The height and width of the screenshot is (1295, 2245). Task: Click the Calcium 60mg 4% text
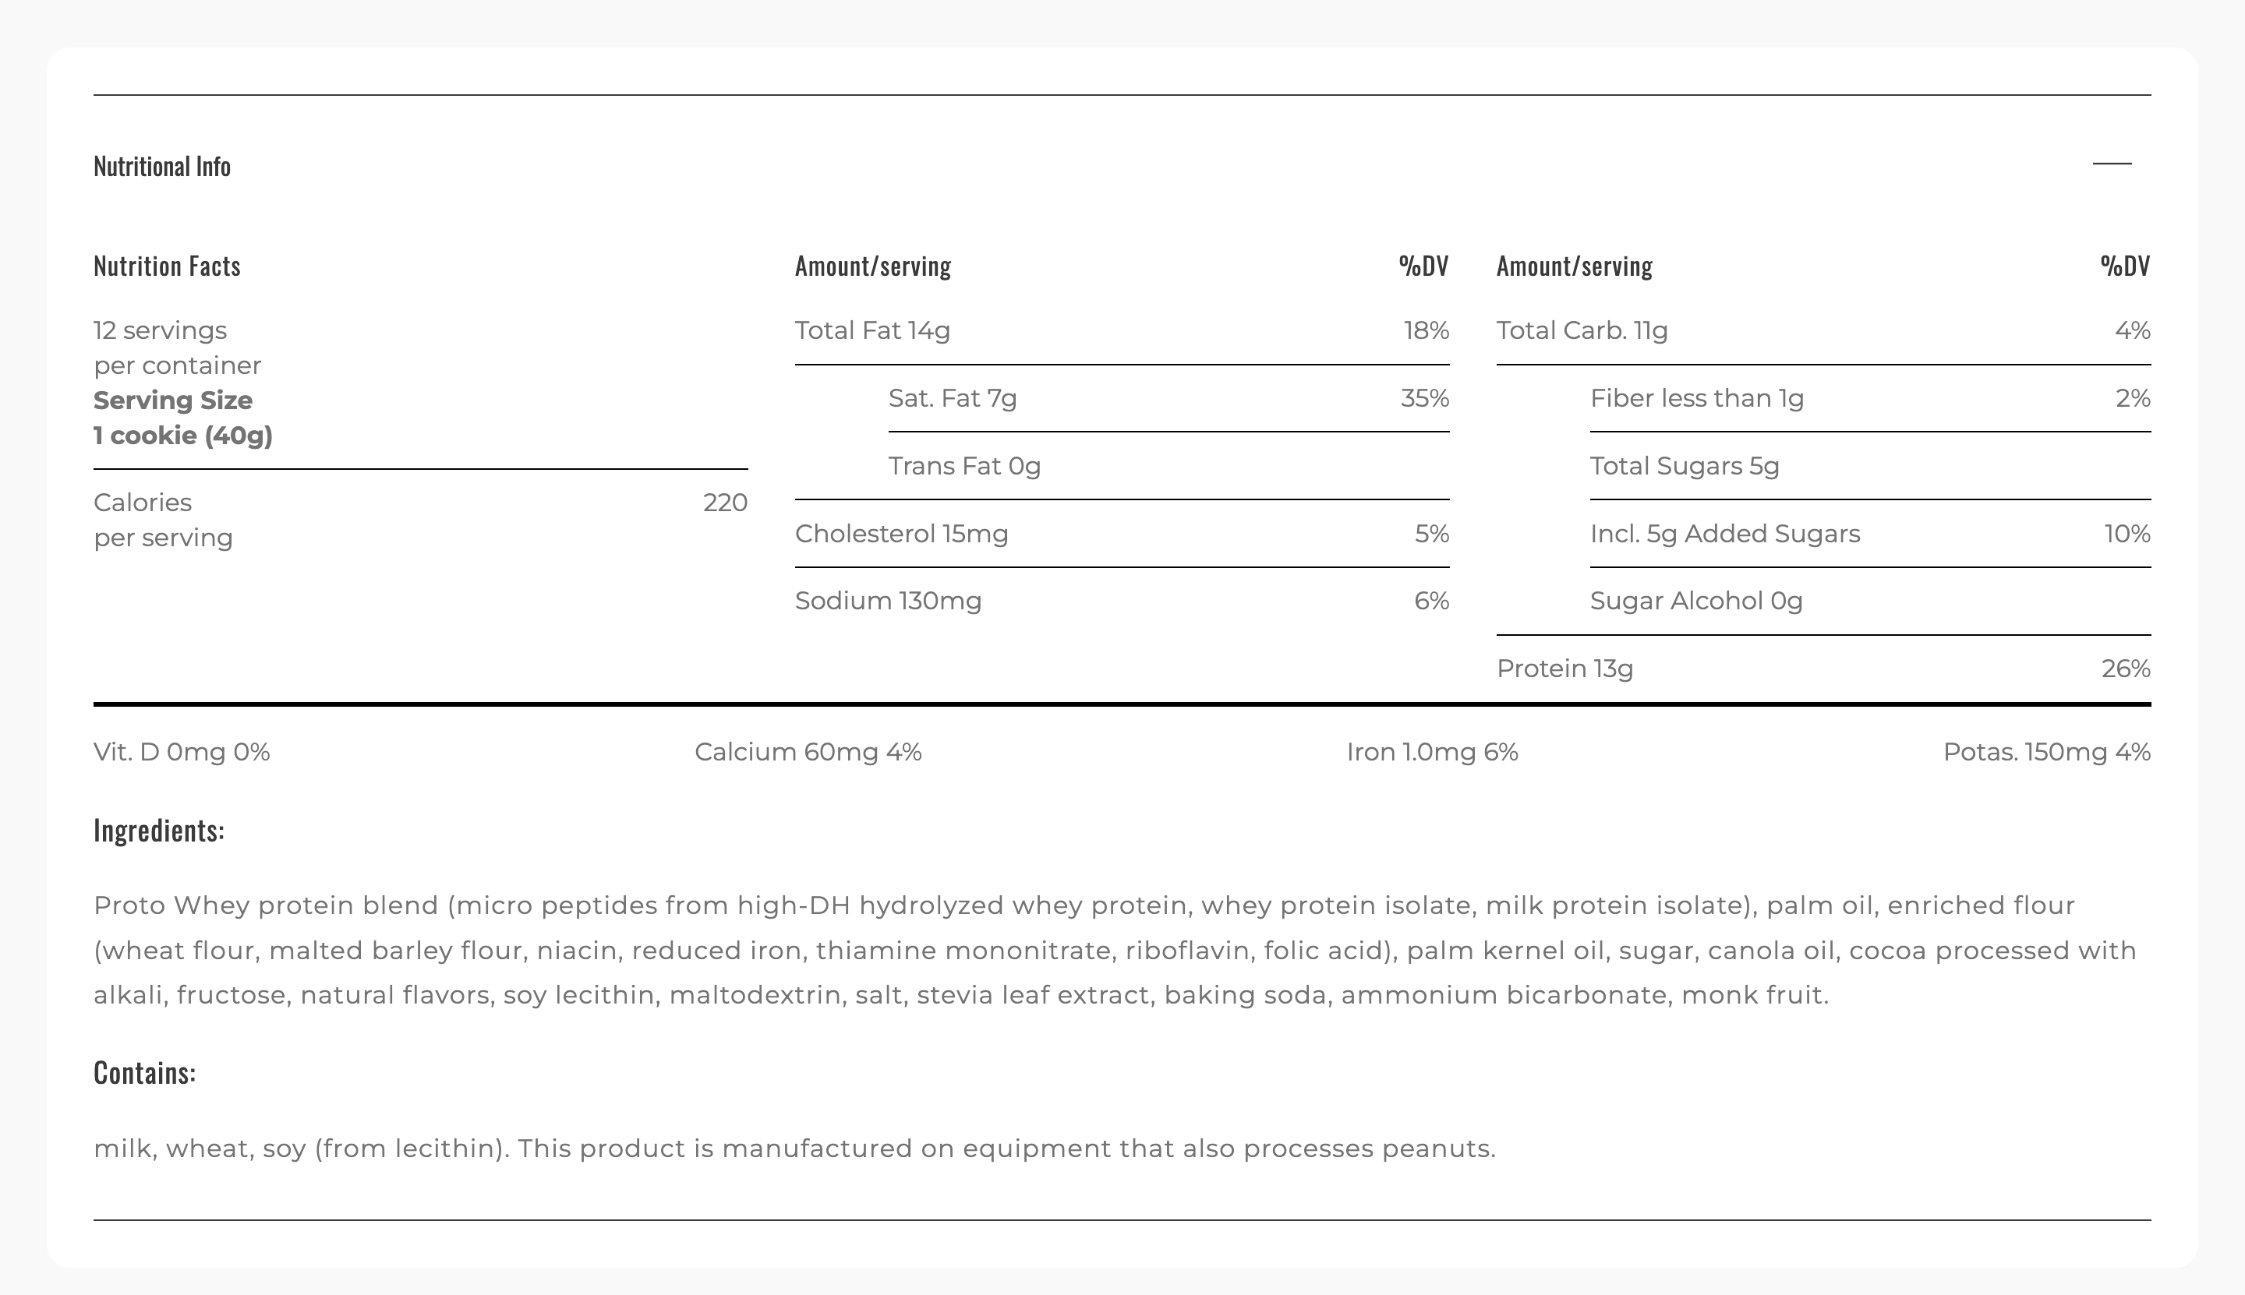(808, 753)
